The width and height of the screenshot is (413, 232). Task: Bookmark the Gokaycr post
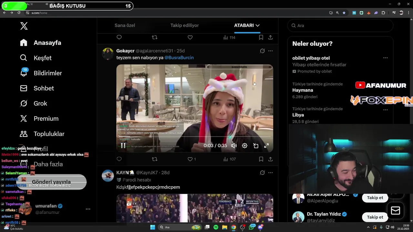[x=261, y=159]
